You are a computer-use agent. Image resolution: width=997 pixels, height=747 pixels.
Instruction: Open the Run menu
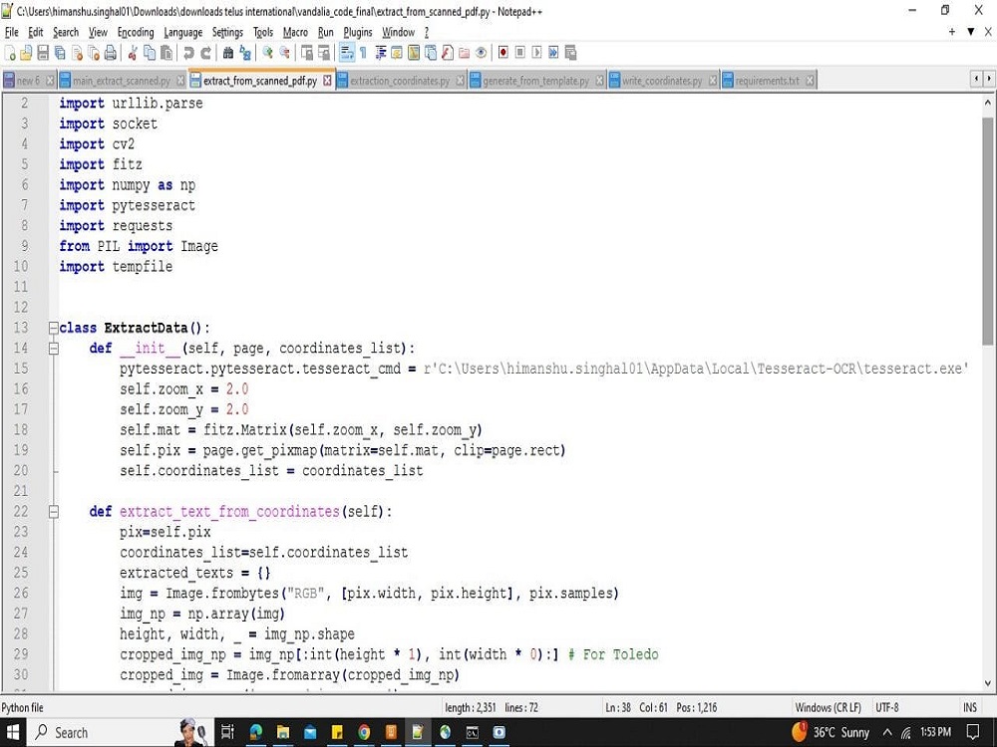pos(326,33)
